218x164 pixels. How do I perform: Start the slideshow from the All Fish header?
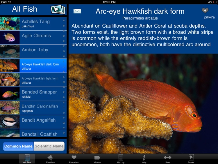[58, 10]
